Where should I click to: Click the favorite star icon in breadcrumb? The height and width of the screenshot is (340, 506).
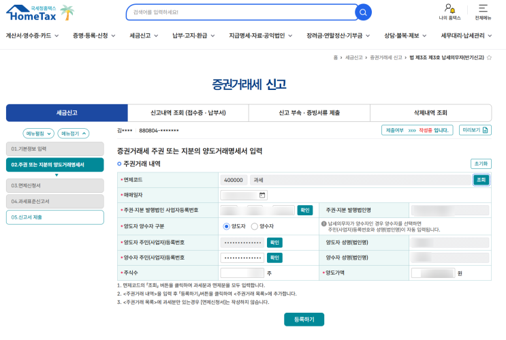point(489,57)
